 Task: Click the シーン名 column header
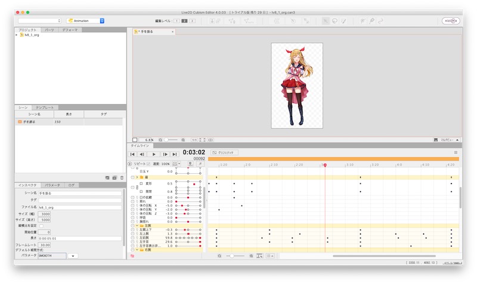click(x=35, y=114)
